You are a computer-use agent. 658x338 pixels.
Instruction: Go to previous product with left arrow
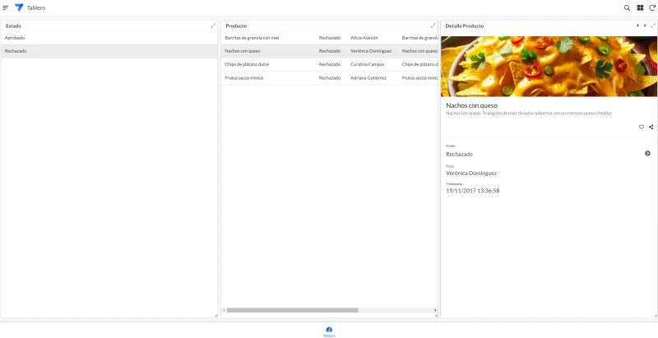(x=638, y=25)
